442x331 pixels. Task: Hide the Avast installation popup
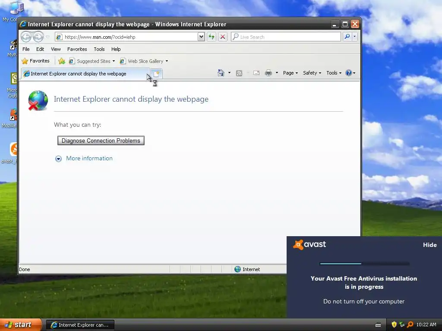coord(429,245)
